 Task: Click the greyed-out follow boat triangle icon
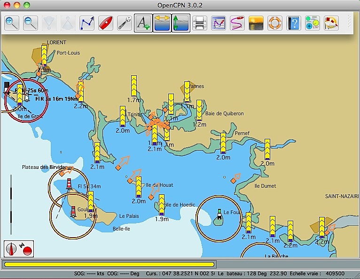coord(68,23)
